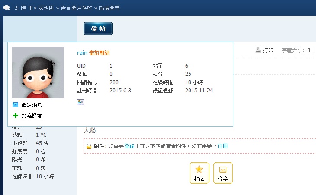Click the 加為好友 text link
Viewport: 316px width, 195px height.
pos(32,116)
